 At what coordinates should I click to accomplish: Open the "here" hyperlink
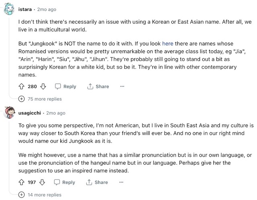167,43
